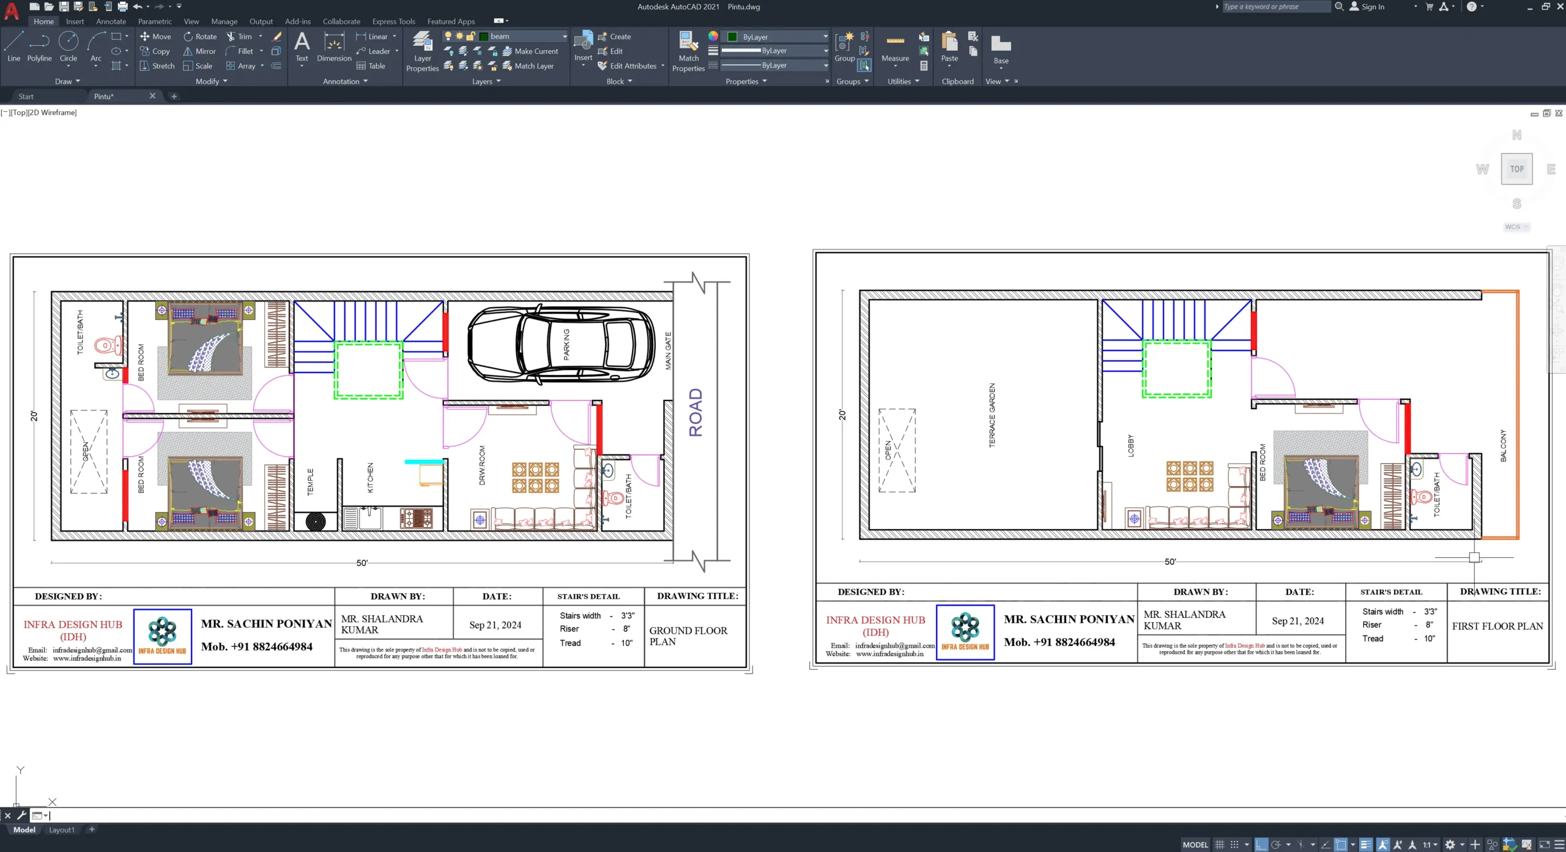The image size is (1566, 852).
Task: Switch to the Annotate ribbon tab
Action: point(111,21)
